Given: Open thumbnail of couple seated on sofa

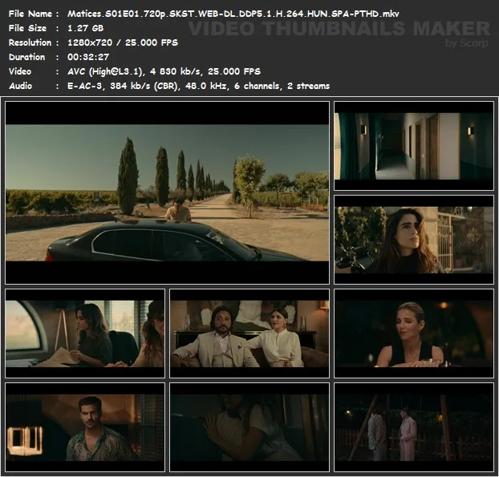Looking at the screenshot, I should point(249,333).
